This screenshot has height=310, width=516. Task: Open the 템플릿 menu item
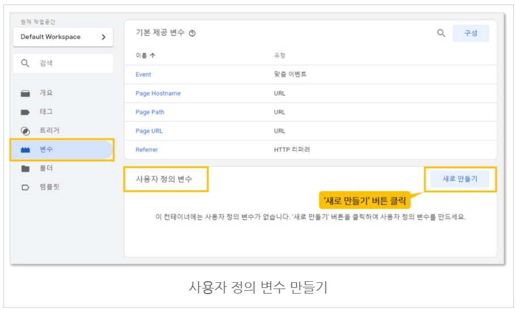tap(49, 187)
